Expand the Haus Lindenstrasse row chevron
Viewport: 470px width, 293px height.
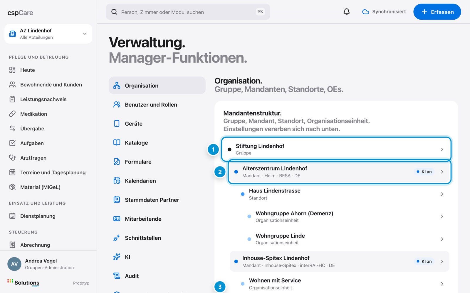point(442,194)
